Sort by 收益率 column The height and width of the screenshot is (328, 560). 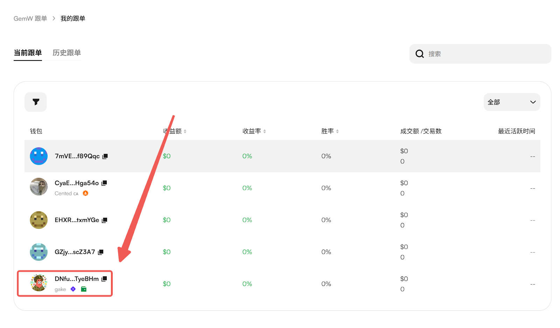[265, 131]
